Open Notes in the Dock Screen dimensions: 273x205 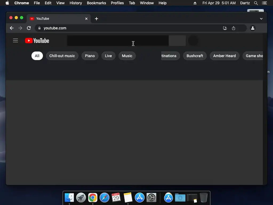(128, 198)
